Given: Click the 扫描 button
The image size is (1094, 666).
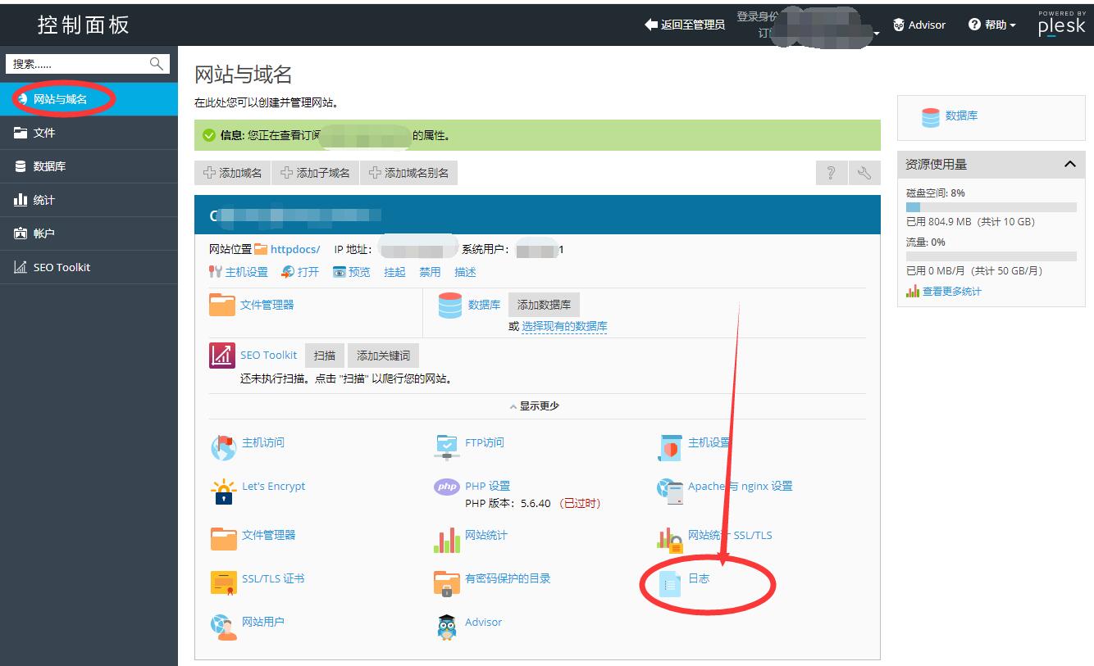Looking at the screenshot, I should coord(325,356).
